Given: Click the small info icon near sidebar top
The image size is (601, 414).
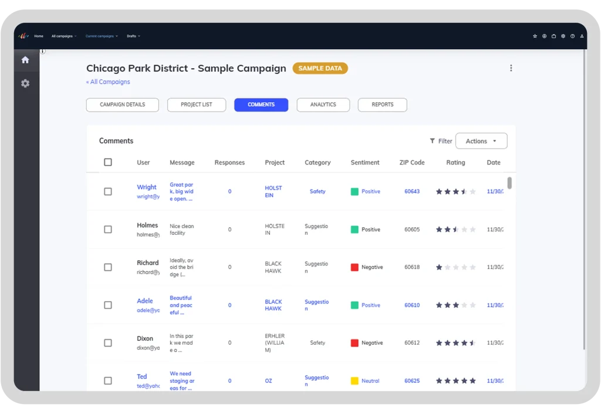Looking at the screenshot, I should (x=43, y=51).
